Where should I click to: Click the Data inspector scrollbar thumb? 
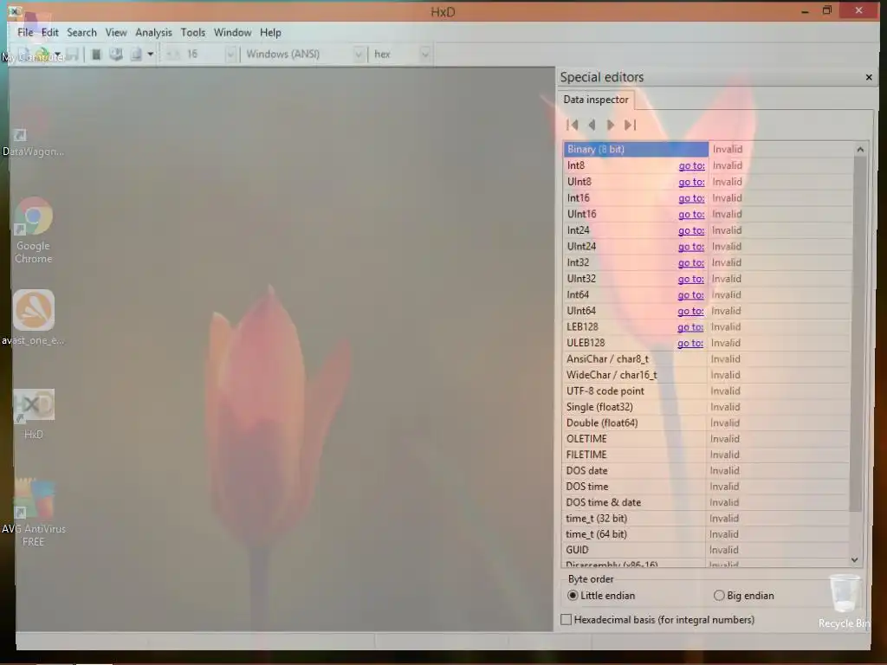(858, 333)
